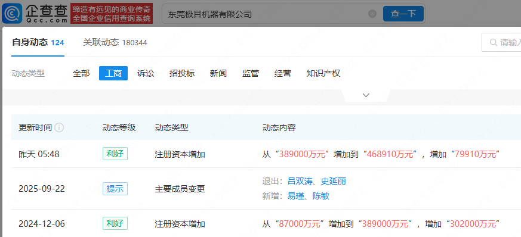Switch to the 关联动态 tab
This screenshot has width=521, height=237.
click(115, 42)
